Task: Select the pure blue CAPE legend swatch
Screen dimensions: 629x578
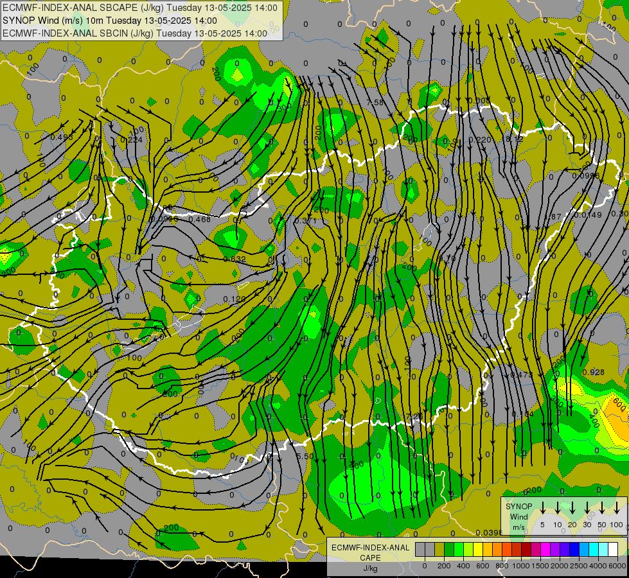Action: click(574, 550)
